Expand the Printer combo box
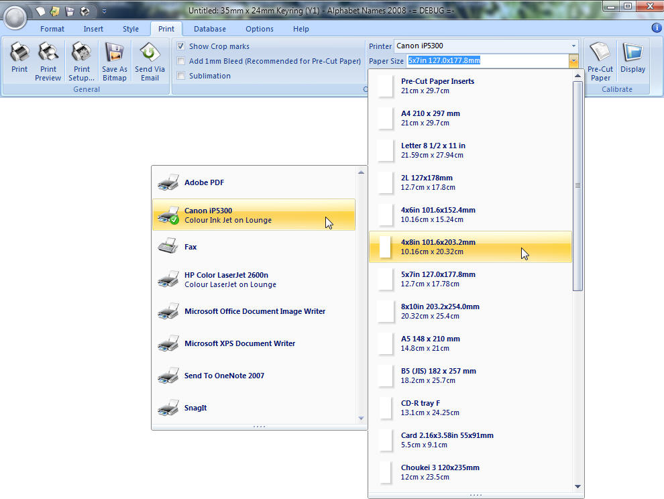The width and height of the screenshot is (664, 499). point(573,46)
